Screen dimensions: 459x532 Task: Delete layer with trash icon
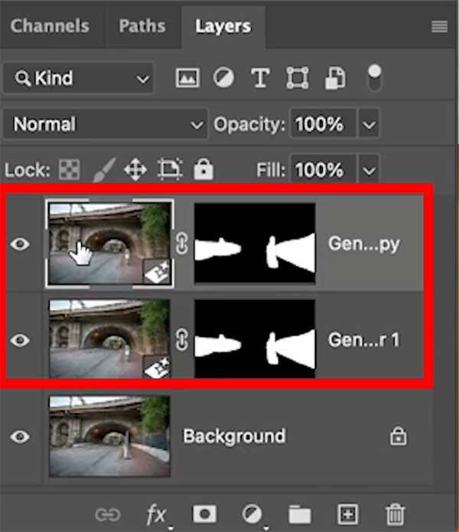pyautogui.click(x=396, y=514)
